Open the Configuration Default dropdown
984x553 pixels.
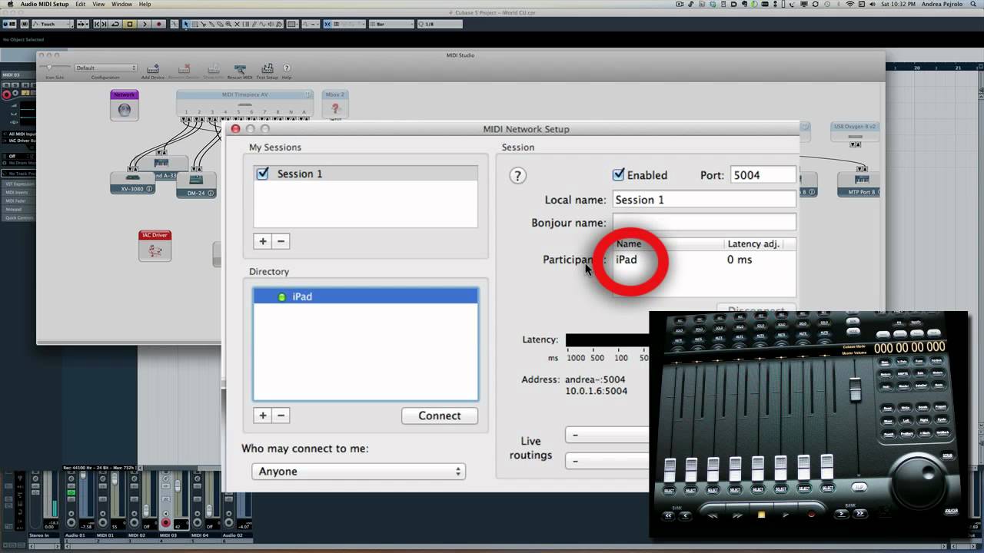point(105,68)
